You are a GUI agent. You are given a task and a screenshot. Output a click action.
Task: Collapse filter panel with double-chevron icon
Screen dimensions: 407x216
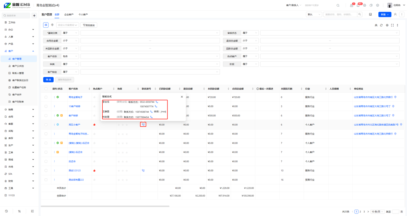pos(376,25)
